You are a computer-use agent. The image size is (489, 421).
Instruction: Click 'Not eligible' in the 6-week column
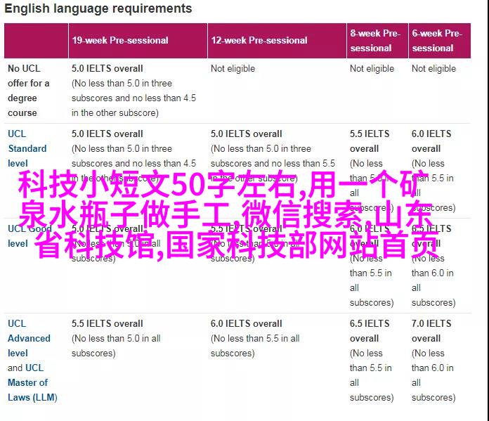tap(433, 69)
